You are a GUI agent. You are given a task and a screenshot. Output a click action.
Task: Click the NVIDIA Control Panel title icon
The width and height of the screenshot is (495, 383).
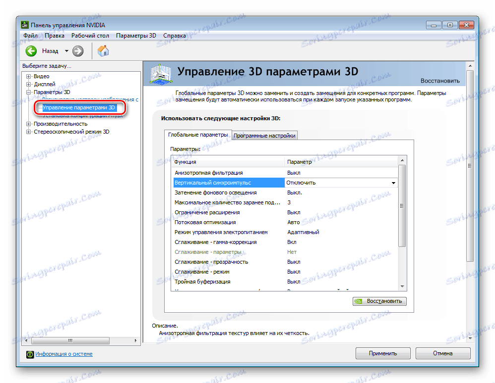click(25, 25)
